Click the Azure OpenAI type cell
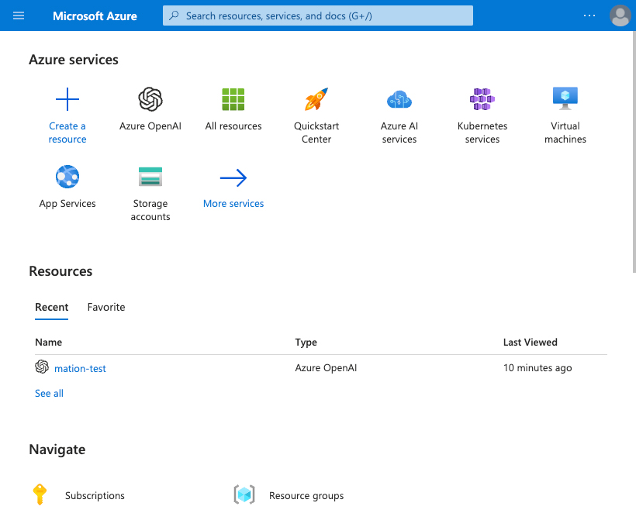Image resolution: width=636 pixels, height=527 pixels. [326, 367]
